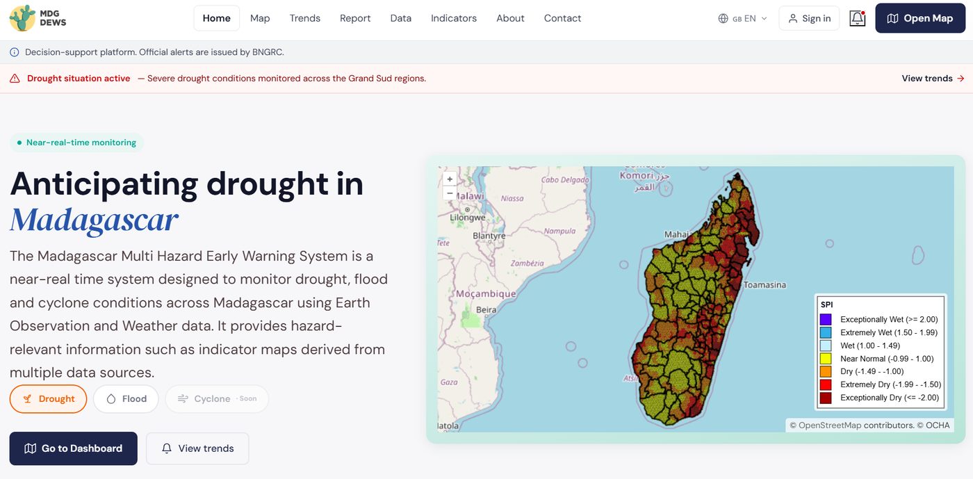Click the Lilongwe city label on map
This screenshot has height=479, width=973.
click(x=468, y=218)
